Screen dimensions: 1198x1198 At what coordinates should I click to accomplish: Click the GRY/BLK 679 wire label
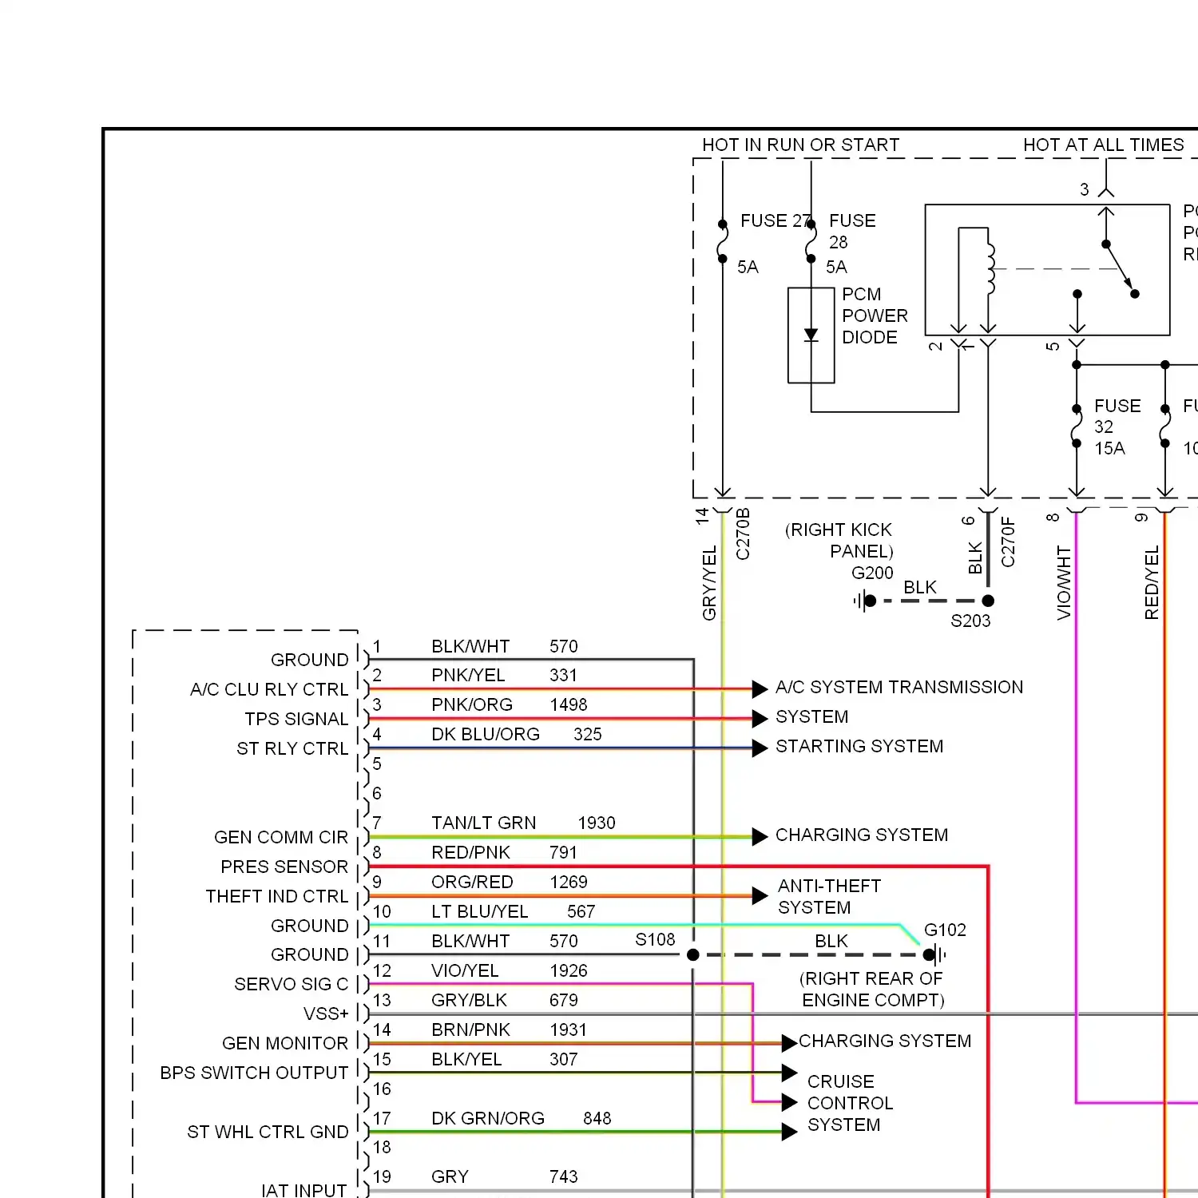pos(504,1000)
